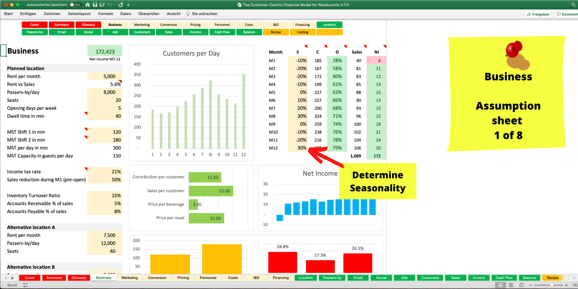This screenshot has height=289, width=578.
Task: Click the zoom in plus icon
Action: pyautogui.click(x=566, y=285)
